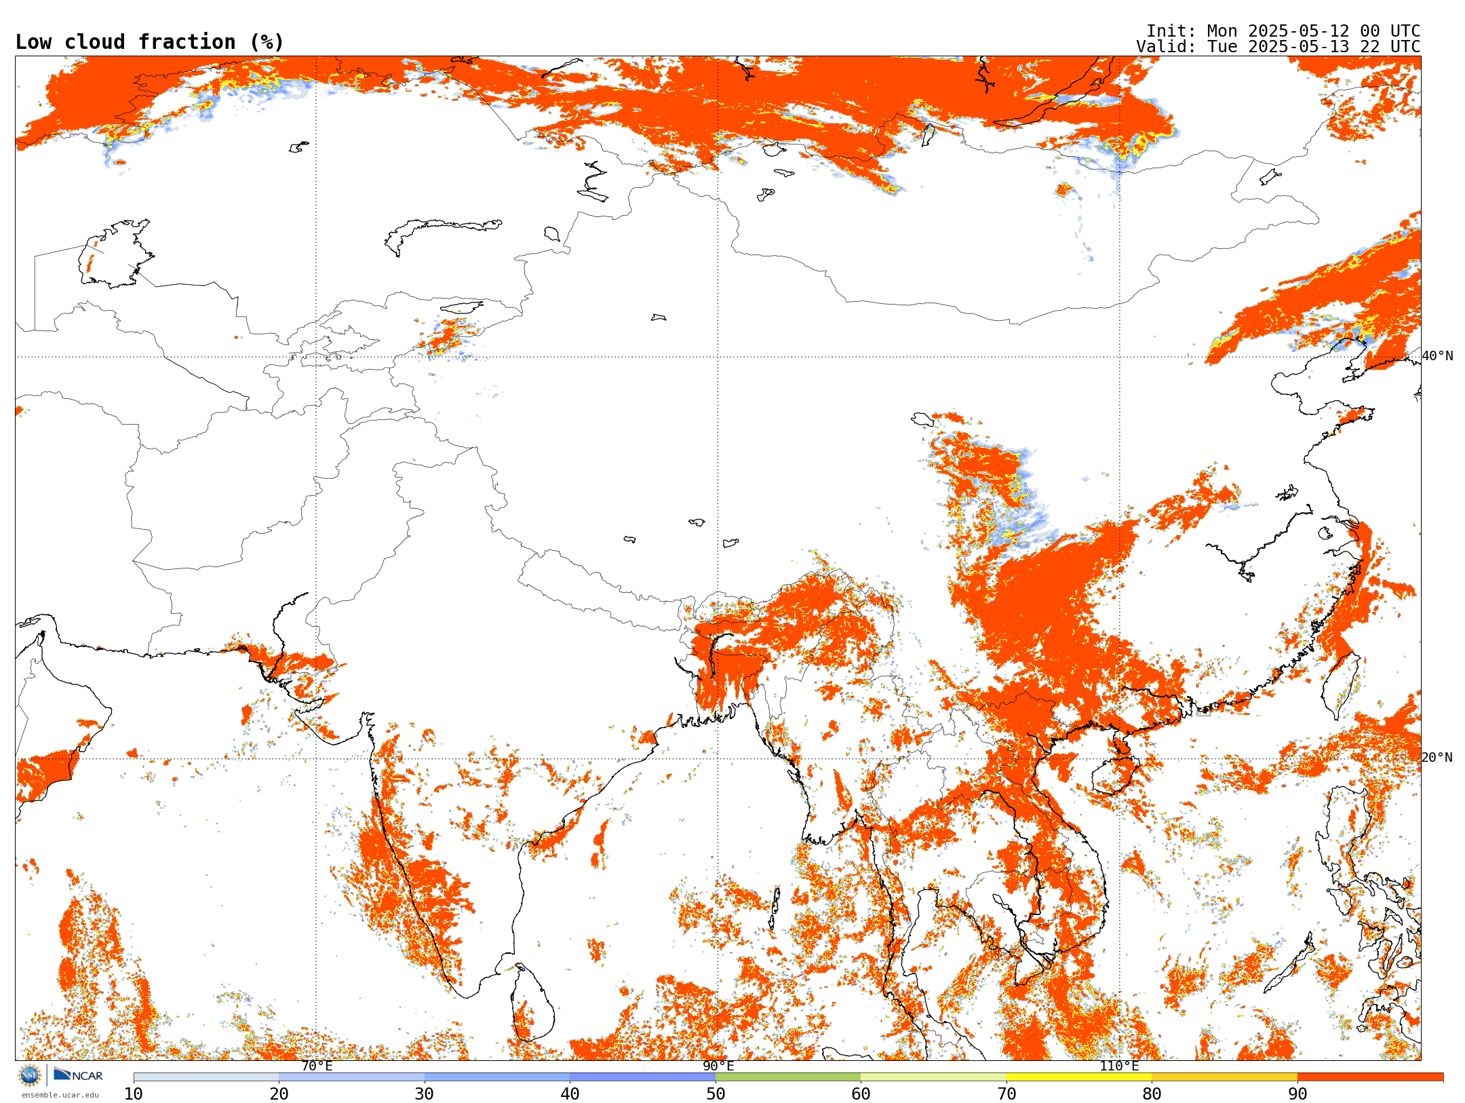Click the NCAR logo
The height and width of the screenshot is (1103, 1465).
(78, 1075)
